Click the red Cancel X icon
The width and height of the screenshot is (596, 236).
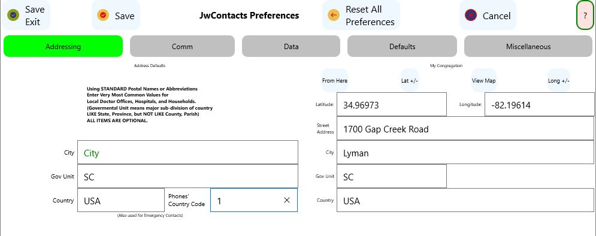click(x=471, y=15)
